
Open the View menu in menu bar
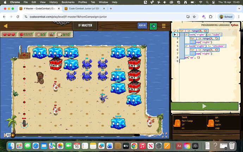43,2
